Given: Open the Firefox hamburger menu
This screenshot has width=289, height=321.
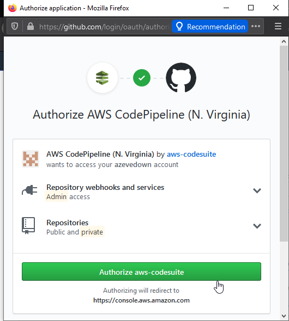Looking at the screenshot, I should (x=278, y=27).
